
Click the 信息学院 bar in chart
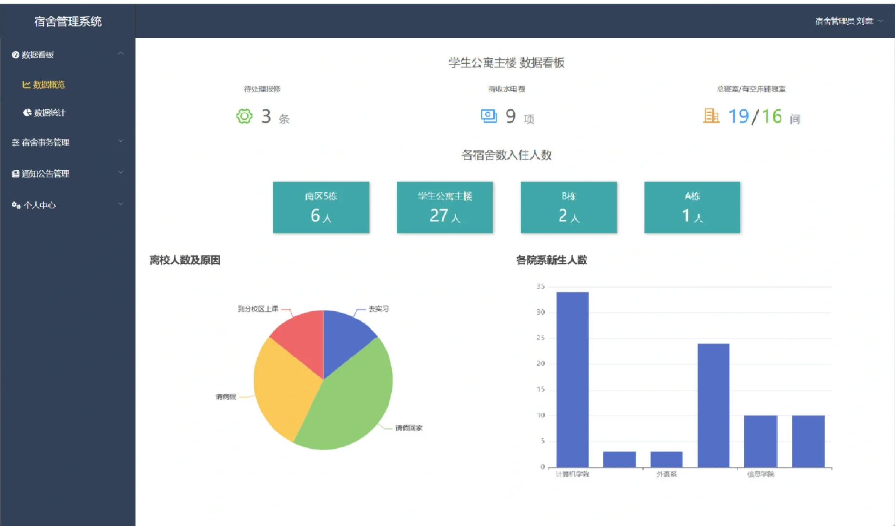pyautogui.click(x=760, y=441)
